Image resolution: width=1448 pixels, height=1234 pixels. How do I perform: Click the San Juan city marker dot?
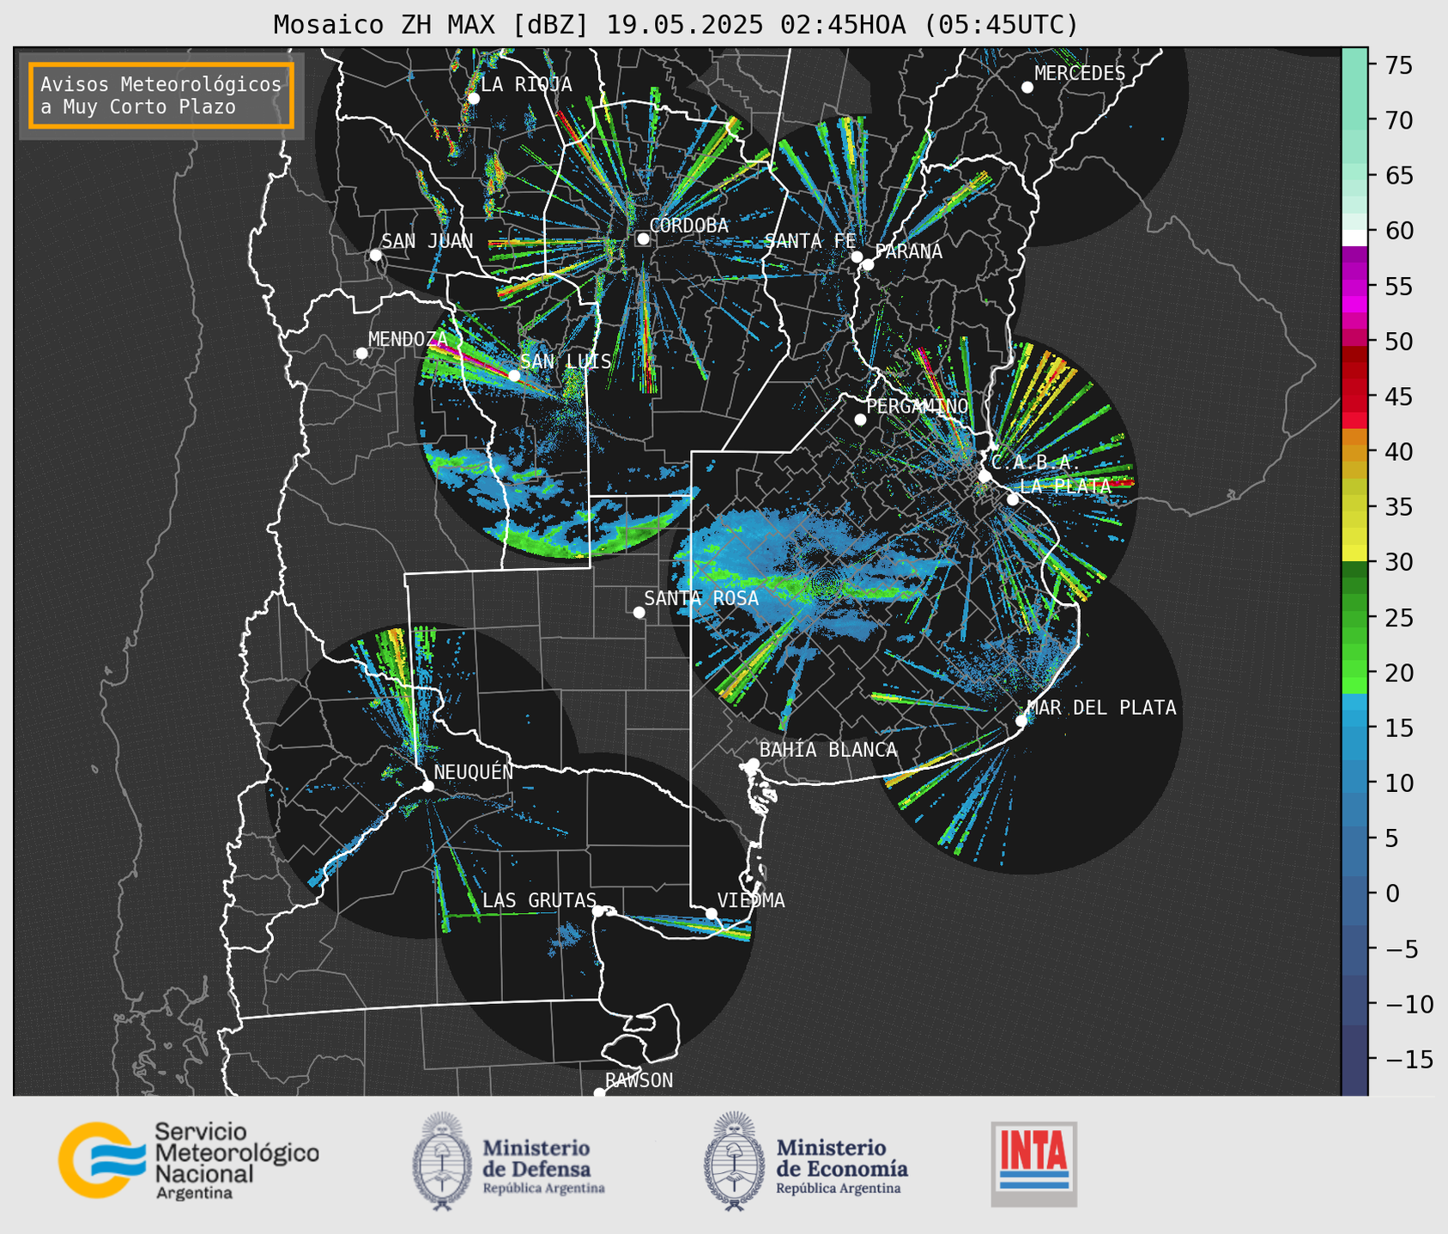pos(375,255)
